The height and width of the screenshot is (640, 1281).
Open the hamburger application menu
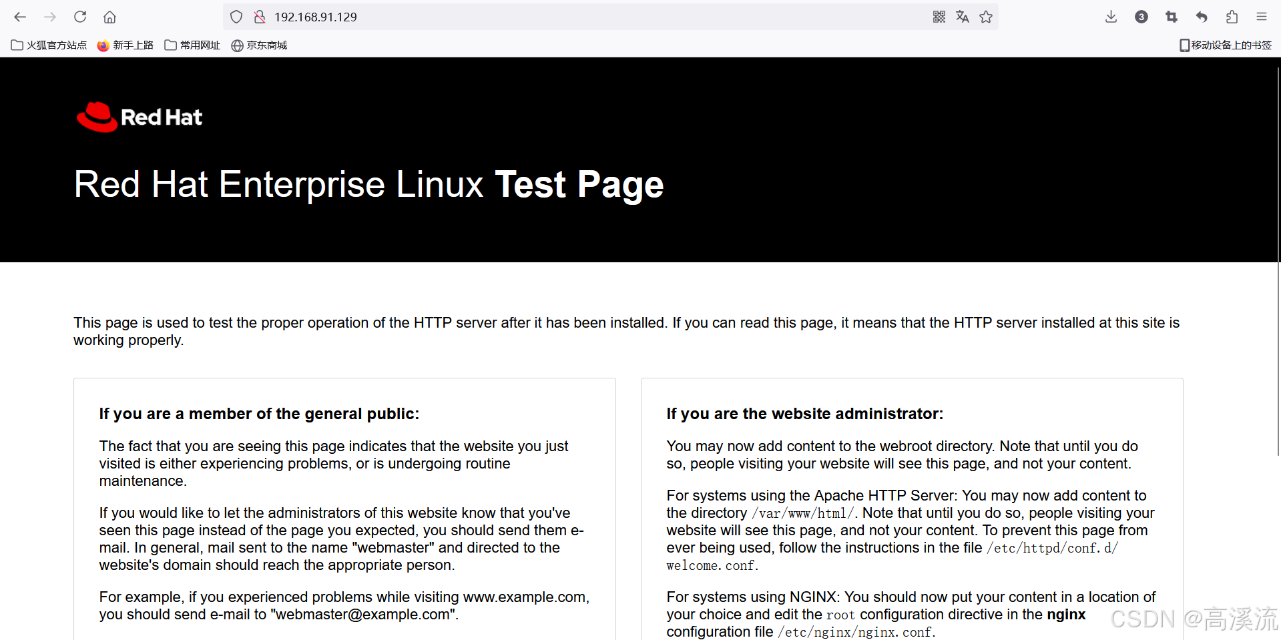pyautogui.click(x=1262, y=17)
